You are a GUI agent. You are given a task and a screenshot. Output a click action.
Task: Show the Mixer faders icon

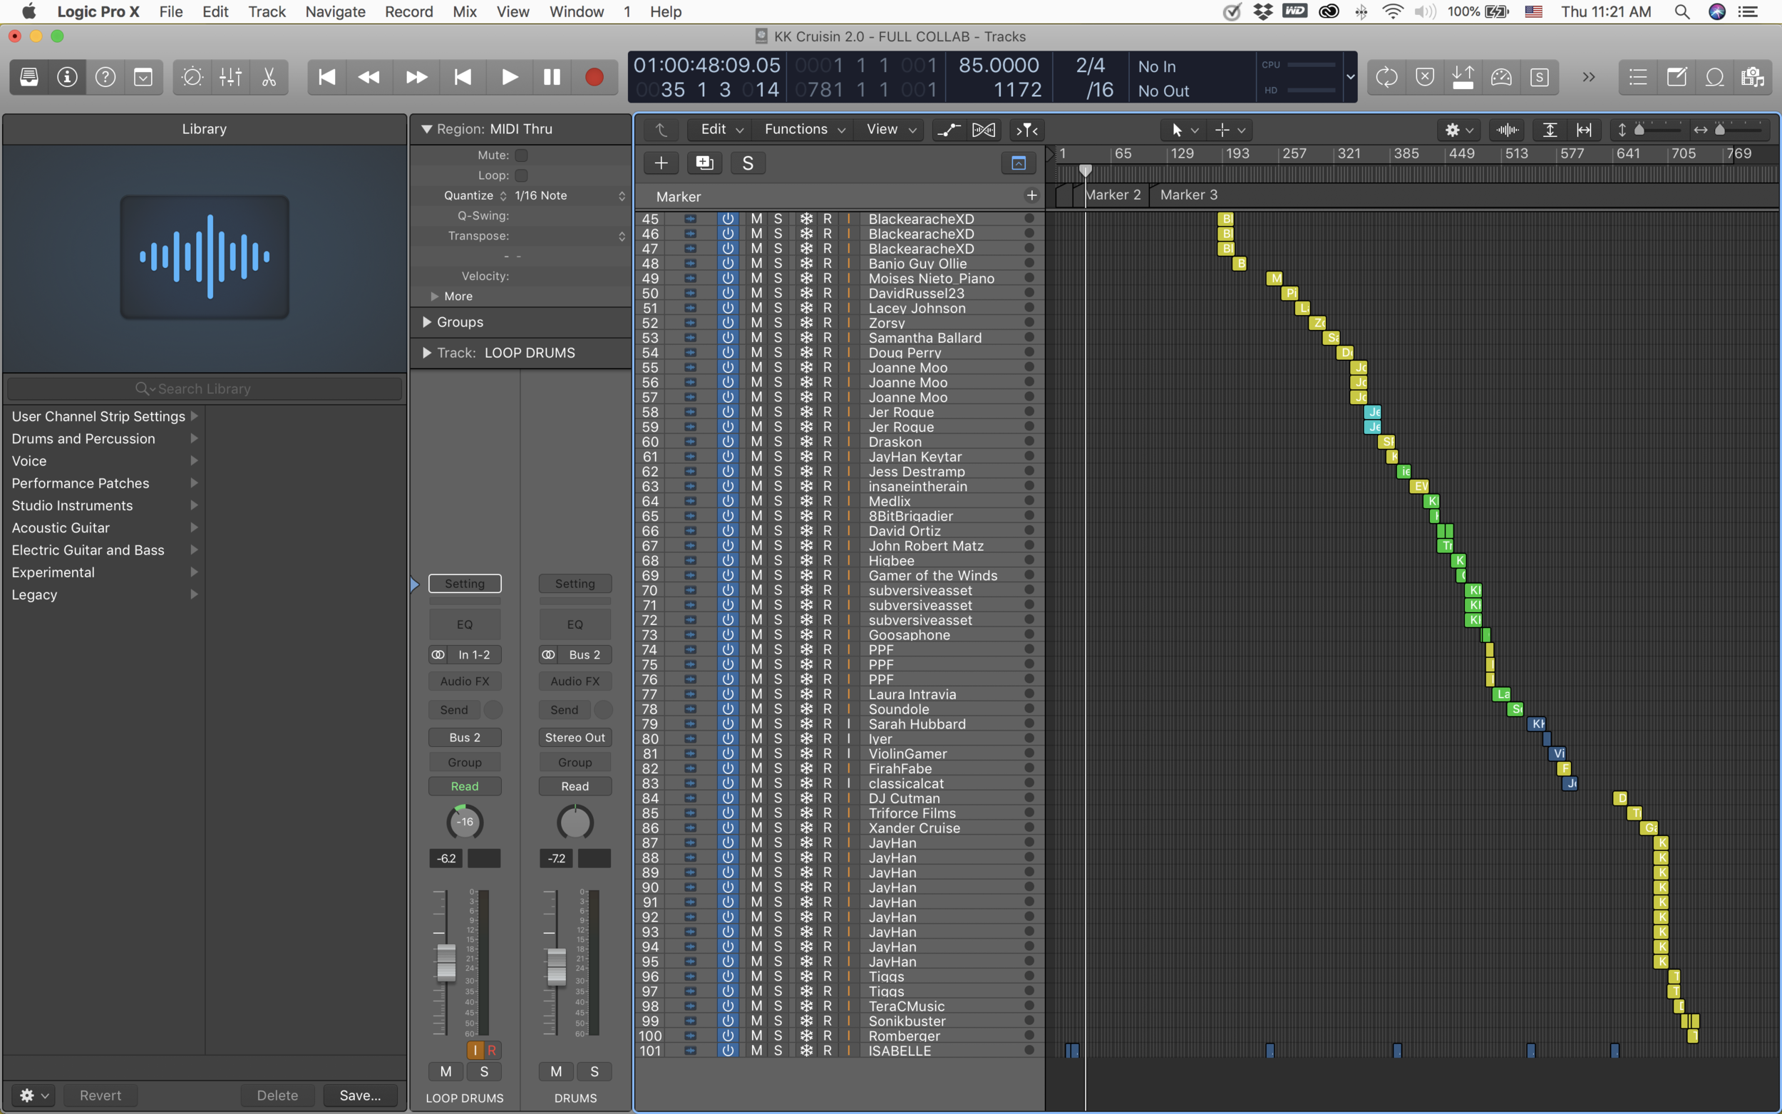[230, 77]
